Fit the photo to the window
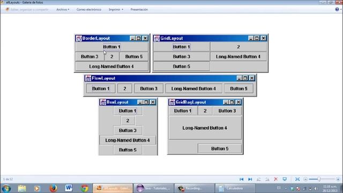 coord(297,179)
